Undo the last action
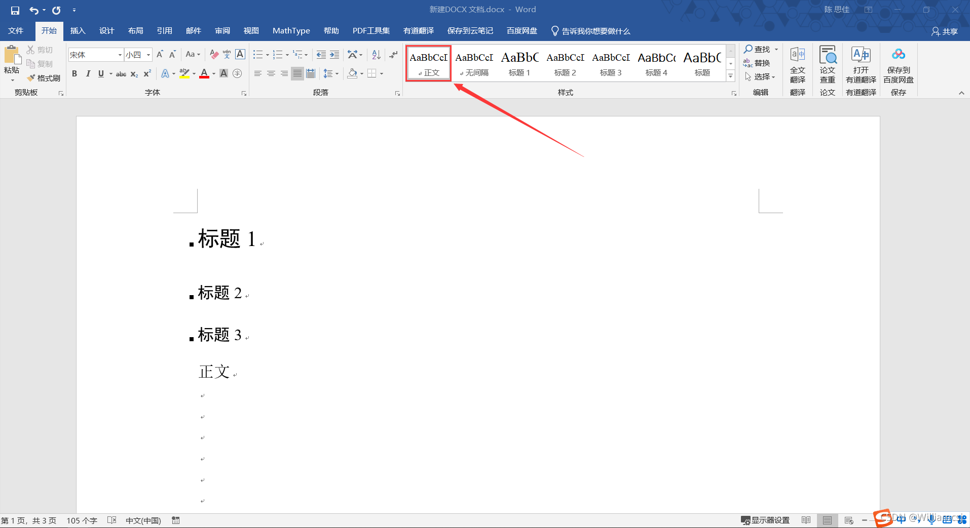970x528 pixels. point(34,10)
